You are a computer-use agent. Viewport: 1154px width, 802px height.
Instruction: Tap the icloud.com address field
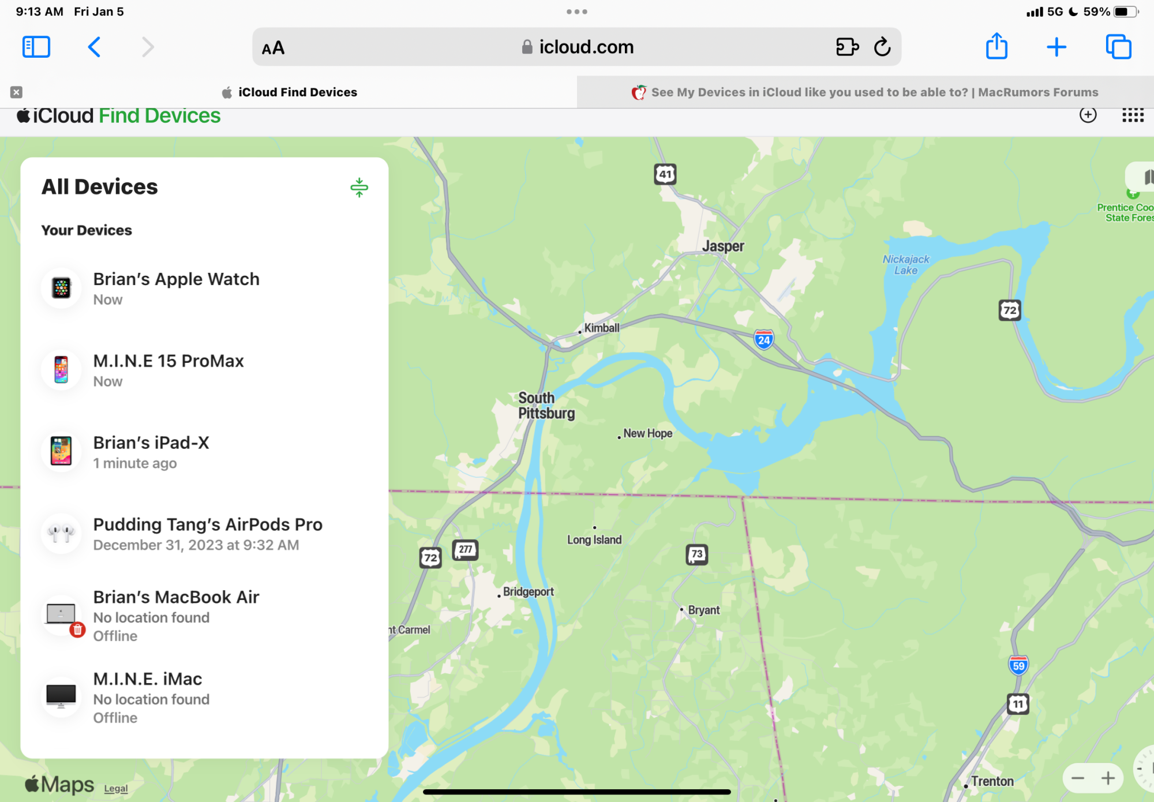577,47
